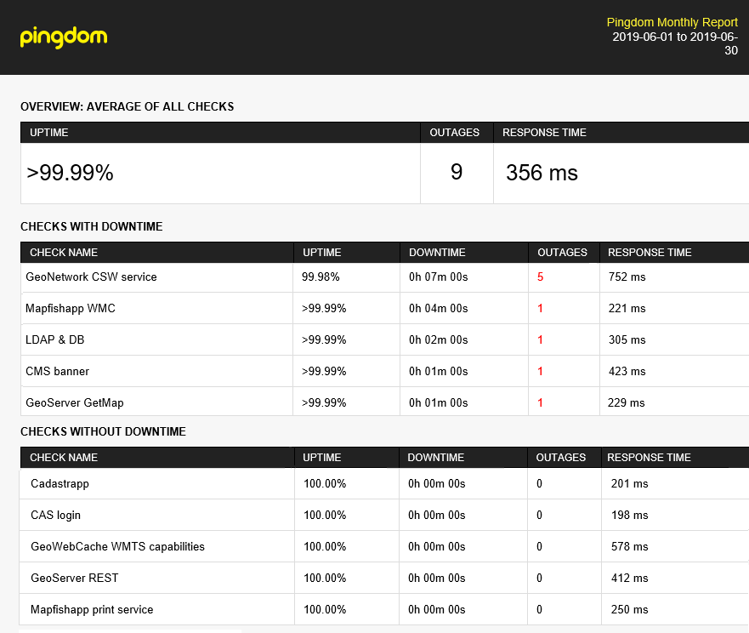Image resolution: width=749 pixels, height=633 pixels.
Task: Select the GeoNetwork CSW service check name
Action: pyautogui.click(x=91, y=277)
